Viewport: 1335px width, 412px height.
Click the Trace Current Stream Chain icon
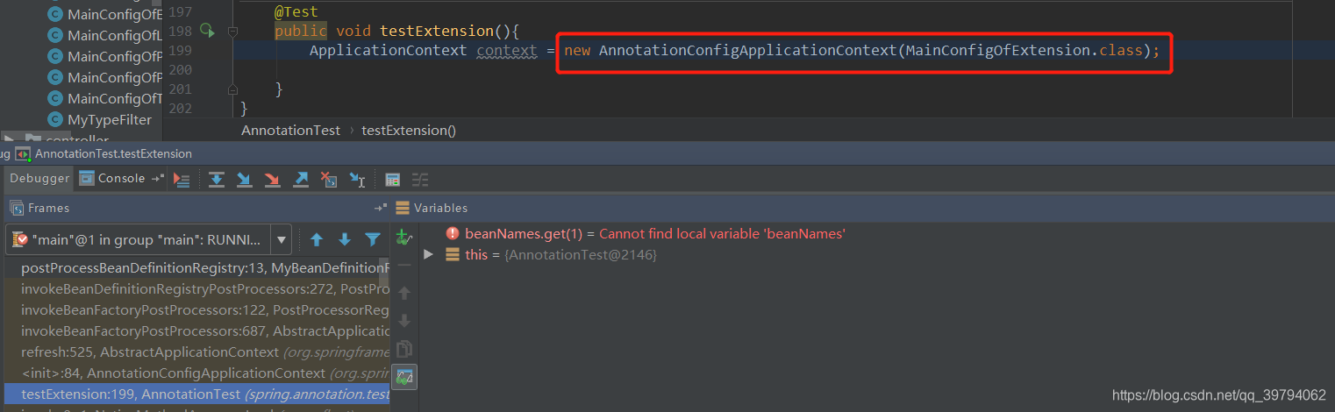click(x=421, y=179)
